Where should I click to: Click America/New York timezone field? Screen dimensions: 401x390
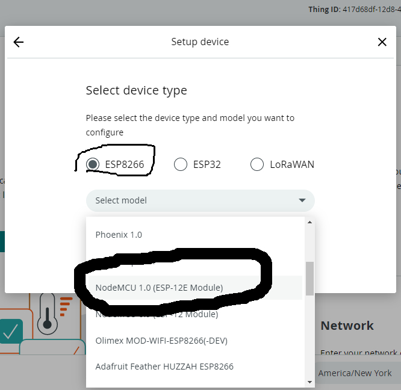(358, 373)
